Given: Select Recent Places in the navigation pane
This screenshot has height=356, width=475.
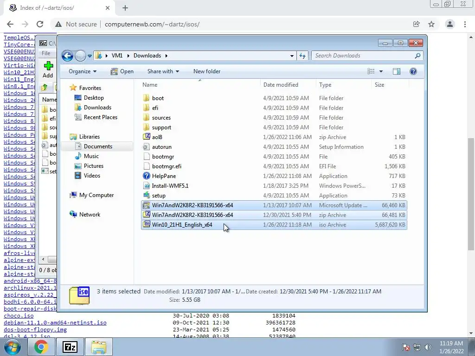Looking at the screenshot, I should [x=101, y=117].
